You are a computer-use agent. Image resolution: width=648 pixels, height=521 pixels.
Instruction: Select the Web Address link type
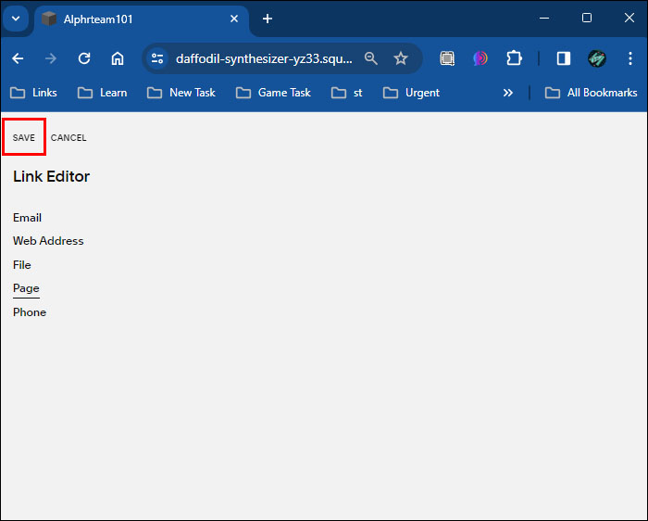[x=48, y=241]
